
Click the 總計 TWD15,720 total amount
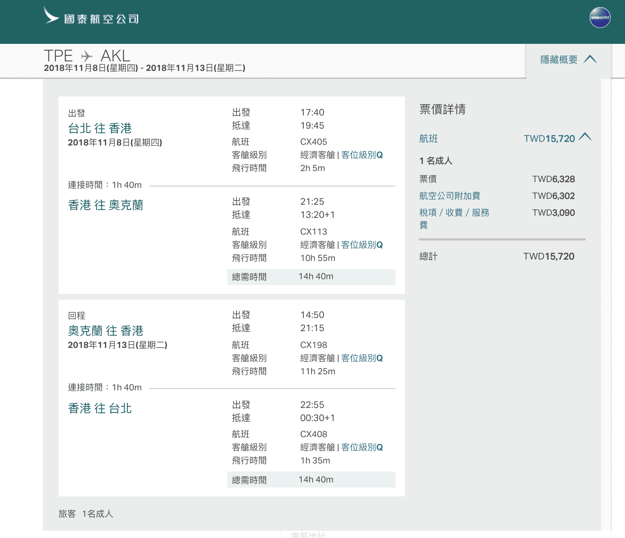click(549, 256)
